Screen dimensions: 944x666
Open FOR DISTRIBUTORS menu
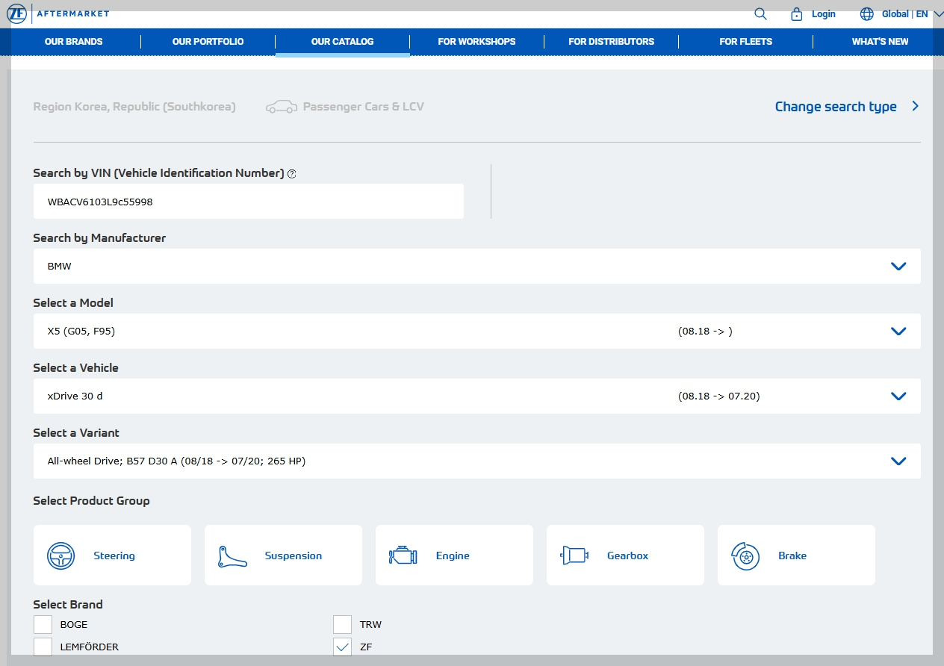tap(611, 42)
